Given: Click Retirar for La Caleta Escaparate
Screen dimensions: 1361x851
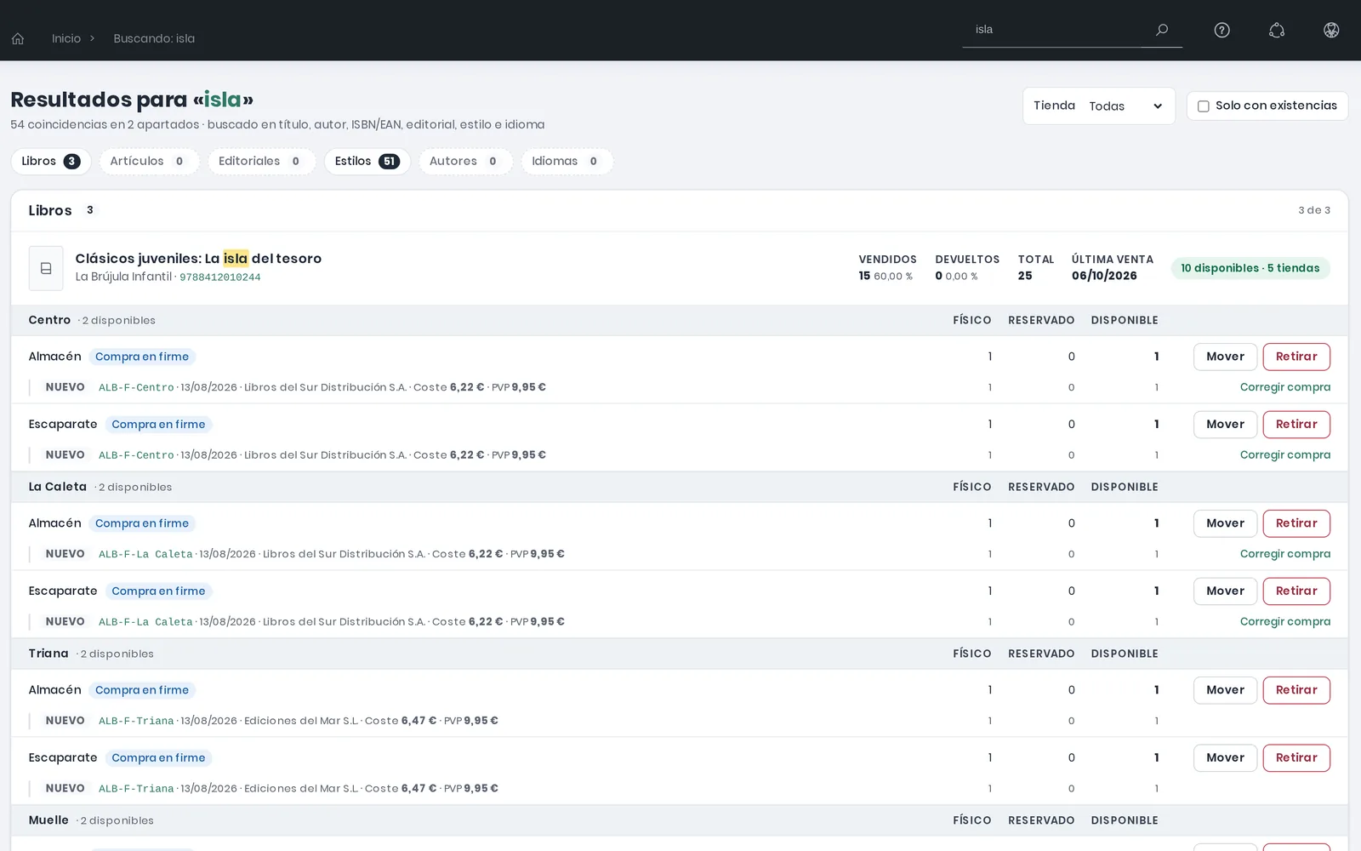Looking at the screenshot, I should (1296, 591).
